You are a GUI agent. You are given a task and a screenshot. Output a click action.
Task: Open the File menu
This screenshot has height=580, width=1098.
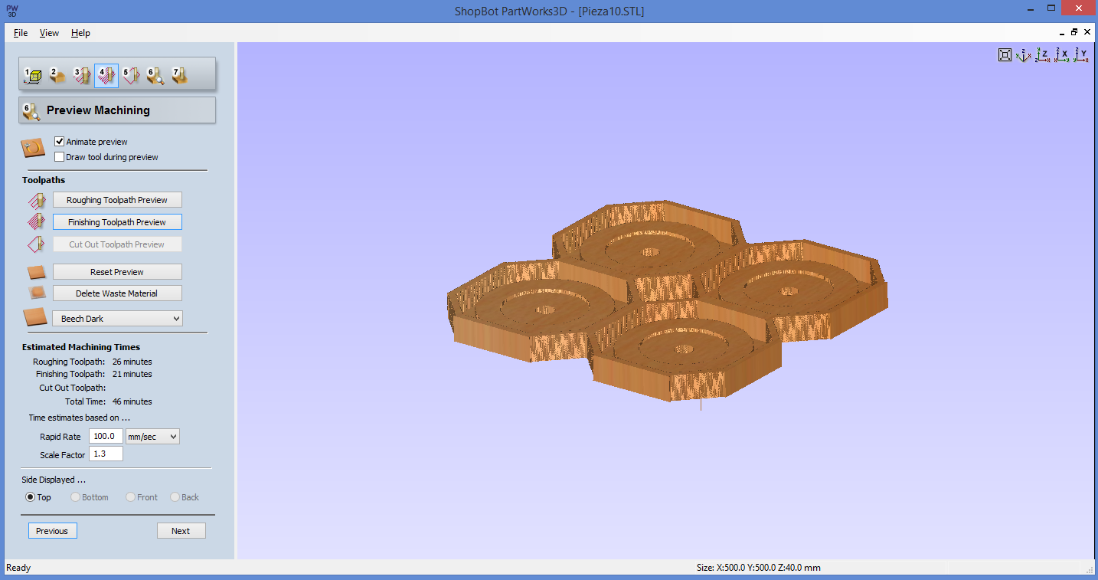pos(21,33)
